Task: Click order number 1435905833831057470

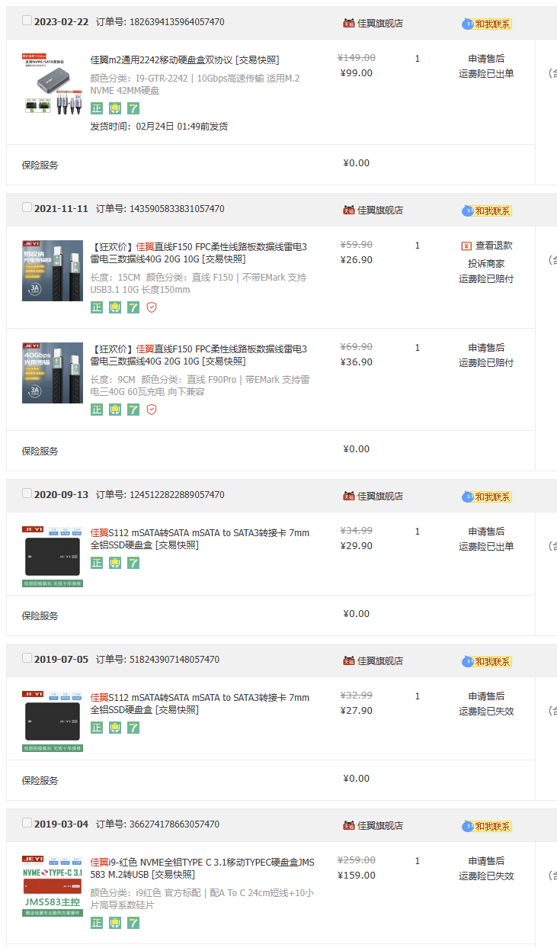Action: 175,209
